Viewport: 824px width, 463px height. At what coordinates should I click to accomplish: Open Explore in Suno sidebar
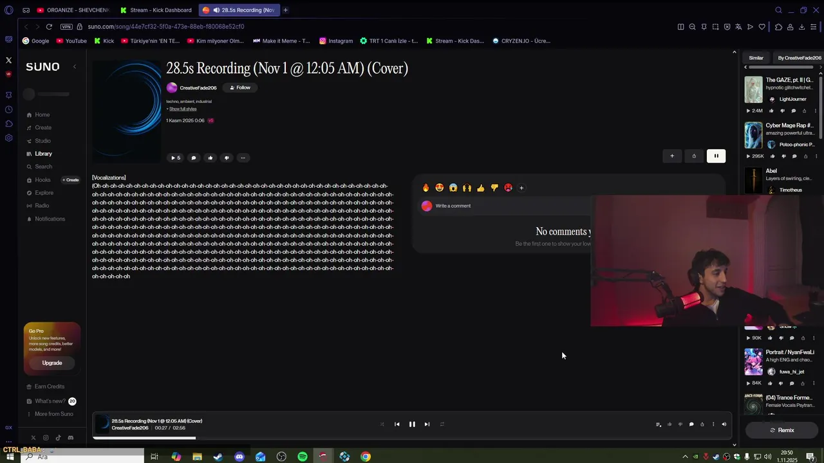click(44, 193)
